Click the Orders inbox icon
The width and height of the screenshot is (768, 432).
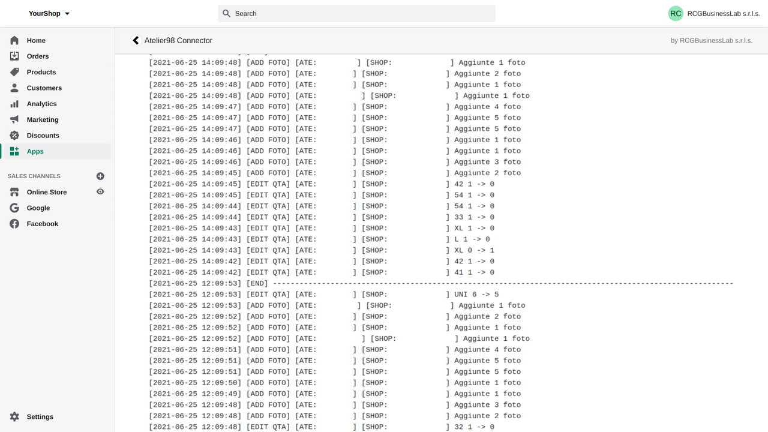(x=14, y=56)
